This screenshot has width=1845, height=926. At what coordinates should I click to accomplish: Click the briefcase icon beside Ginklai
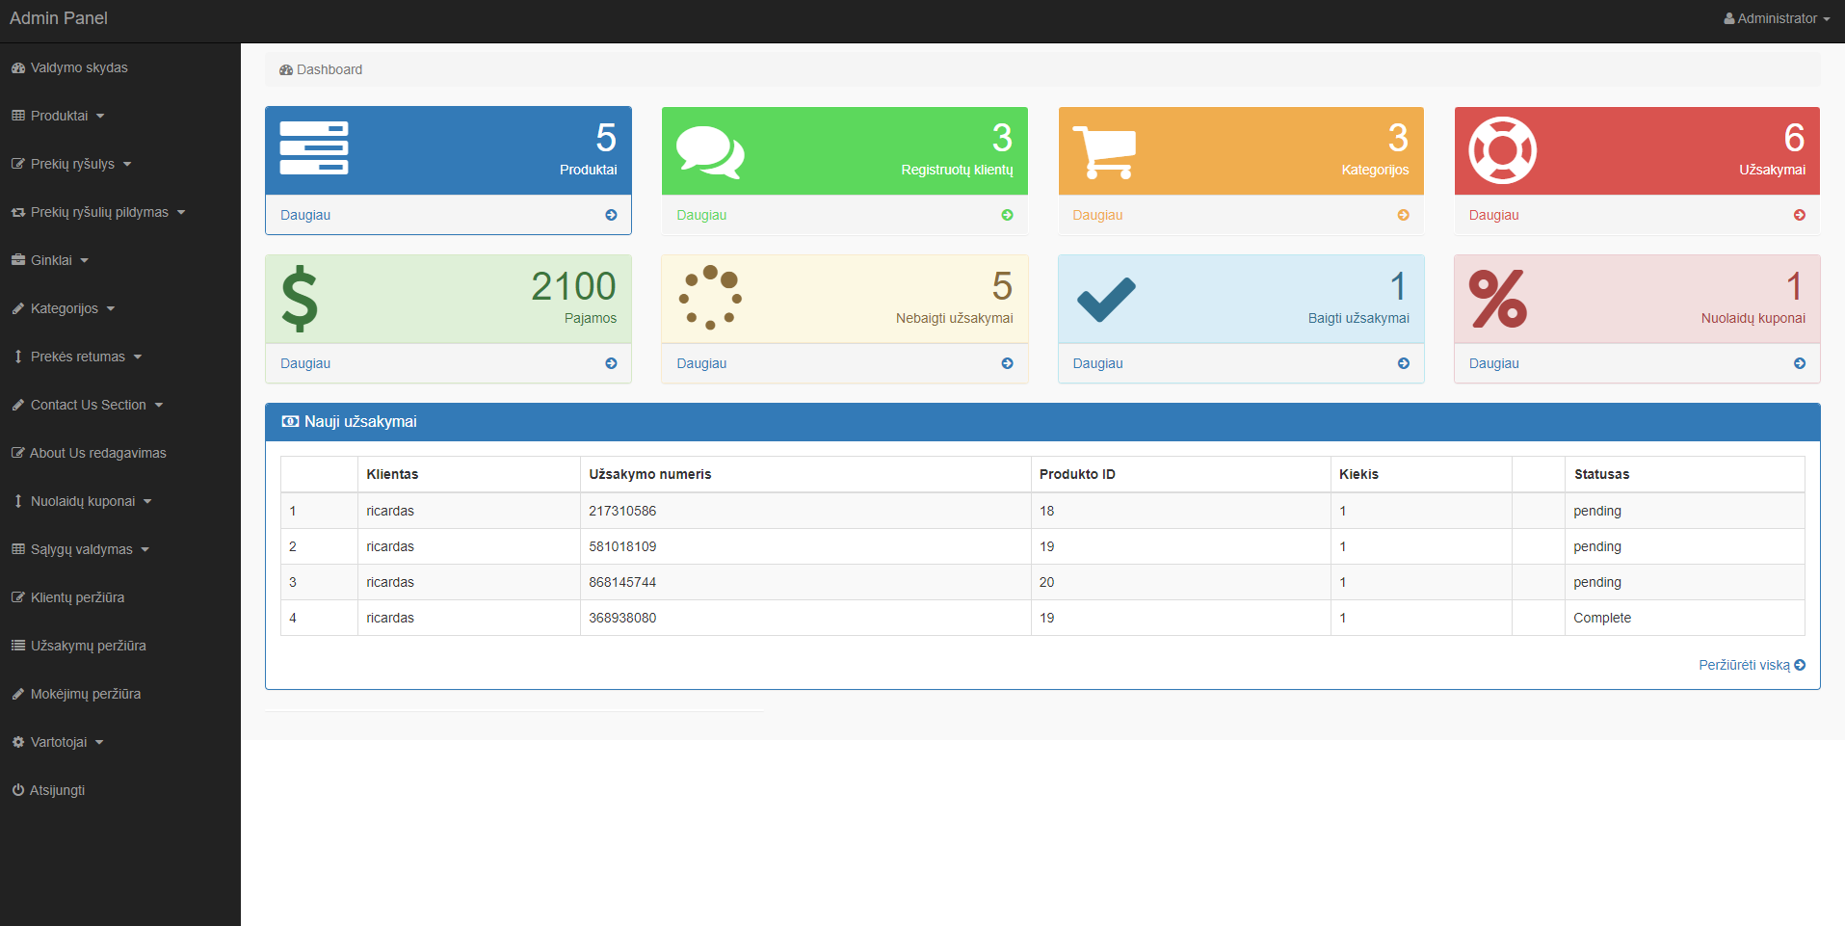[x=17, y=260]
